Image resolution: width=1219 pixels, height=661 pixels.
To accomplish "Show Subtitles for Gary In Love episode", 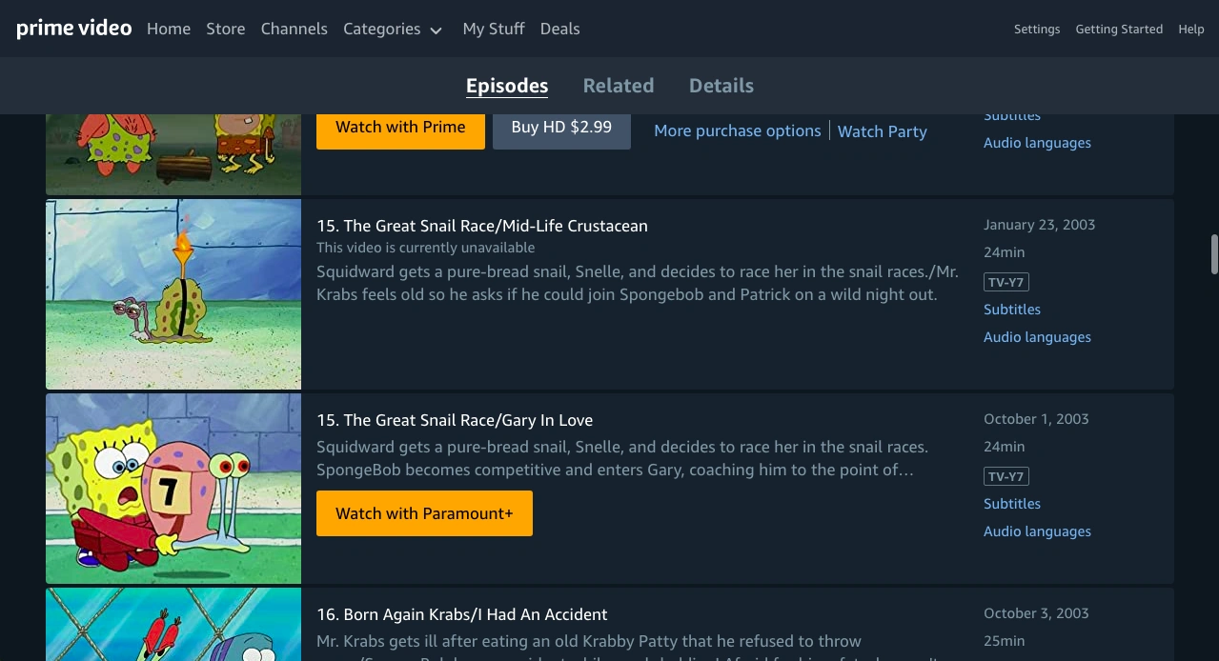I will click(x=1012, y=504).
